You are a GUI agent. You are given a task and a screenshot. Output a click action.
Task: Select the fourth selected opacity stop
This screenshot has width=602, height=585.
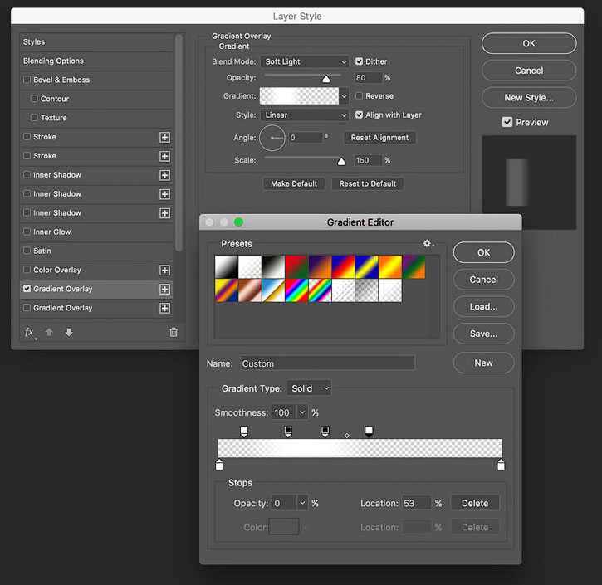369,431
